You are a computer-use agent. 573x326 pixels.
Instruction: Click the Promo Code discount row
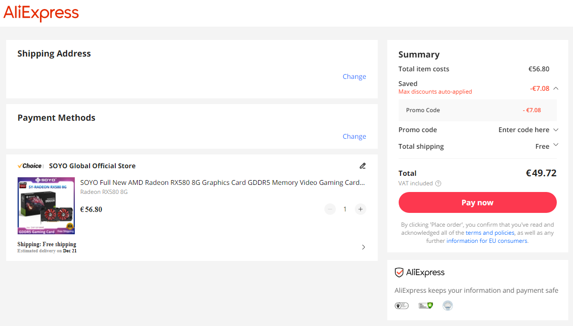tap(478, 110)
